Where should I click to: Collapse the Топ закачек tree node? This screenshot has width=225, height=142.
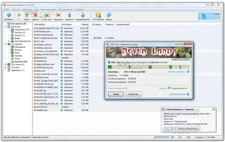[6, 44]
